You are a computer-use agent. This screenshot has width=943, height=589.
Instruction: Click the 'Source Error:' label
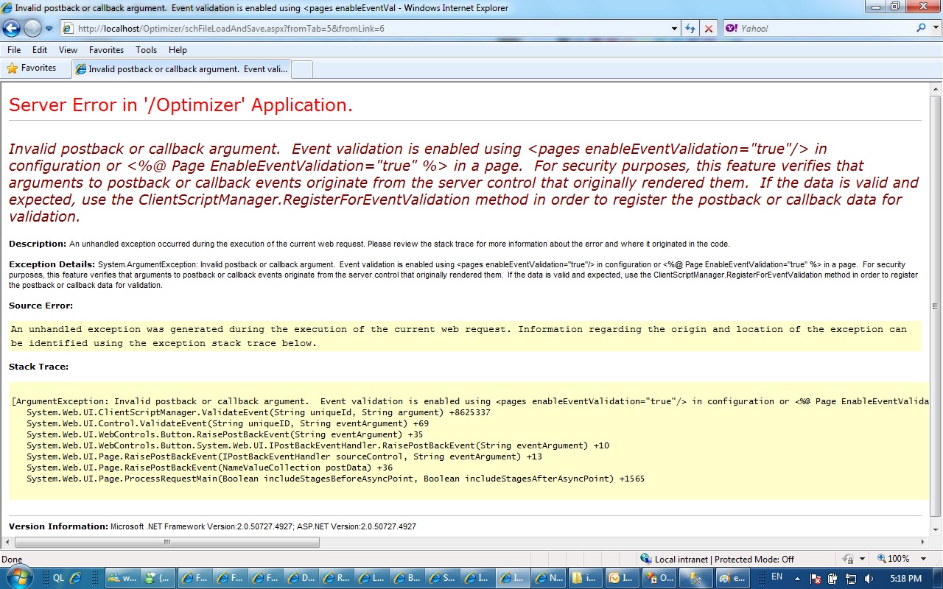[41, 306]
